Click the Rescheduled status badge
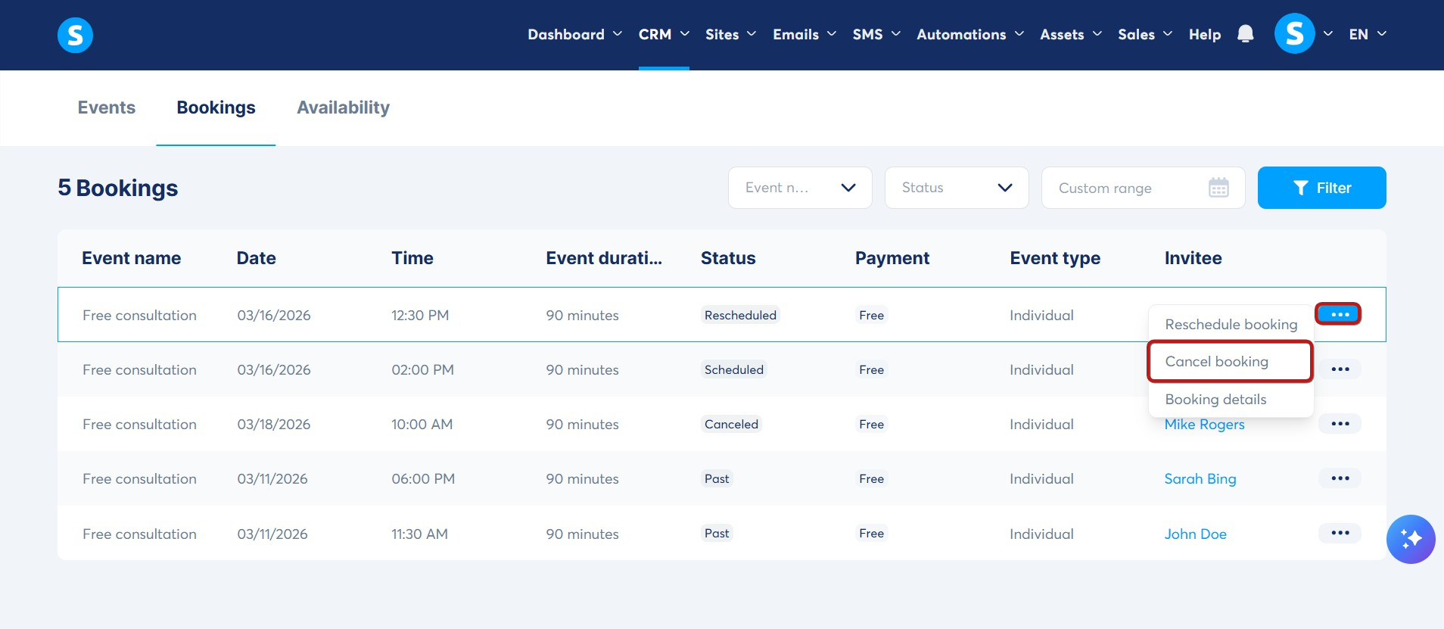Image resolution: width=1444 pixels, height=629 pixels. pyautogui.click(x=740, y=315)
